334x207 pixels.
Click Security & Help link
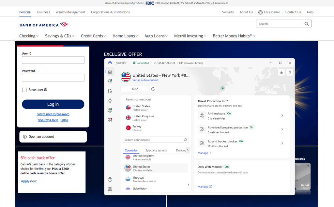(x=48, y=120)
